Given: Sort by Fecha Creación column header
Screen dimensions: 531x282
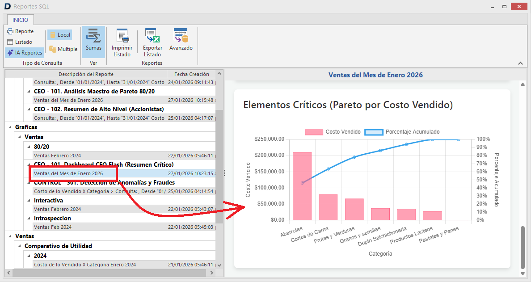Looking at the screenshot, I should [x=192, y=74].
